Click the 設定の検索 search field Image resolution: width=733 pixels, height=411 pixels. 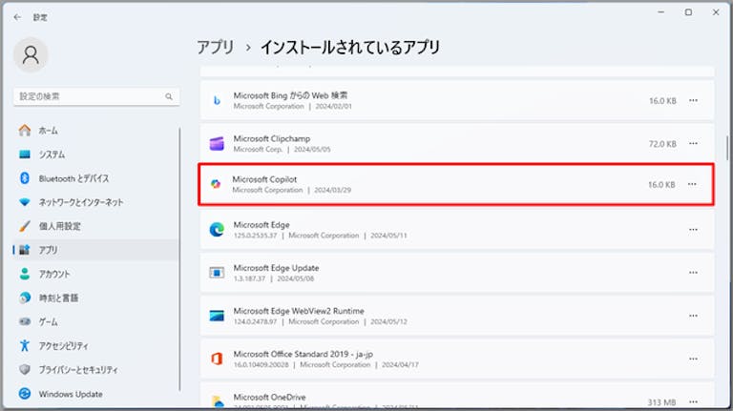tap(96, 96)
